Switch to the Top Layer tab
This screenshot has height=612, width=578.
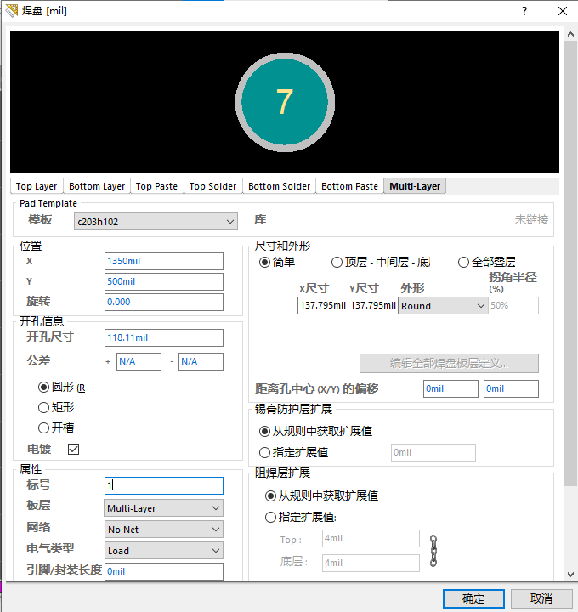(37, 186)
